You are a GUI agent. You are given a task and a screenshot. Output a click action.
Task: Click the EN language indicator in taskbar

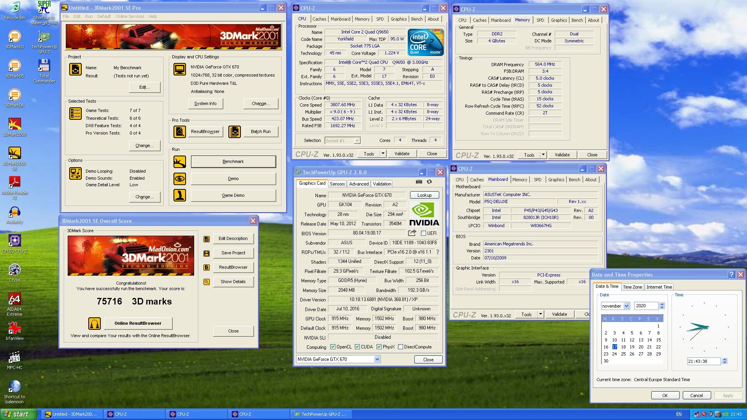pos(679,414)
